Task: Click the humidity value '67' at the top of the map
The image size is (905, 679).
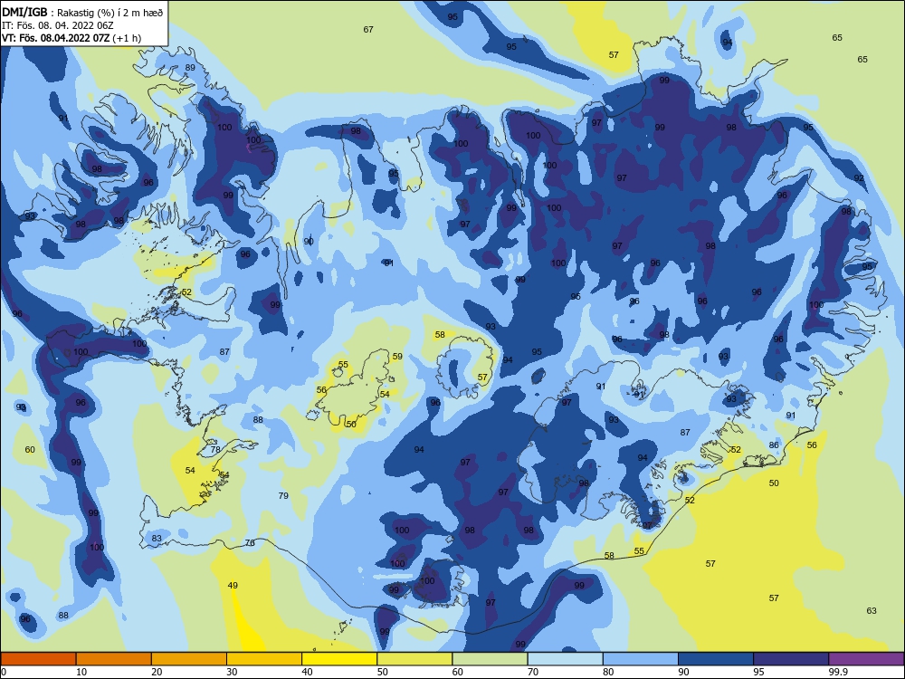Action: 368,30
